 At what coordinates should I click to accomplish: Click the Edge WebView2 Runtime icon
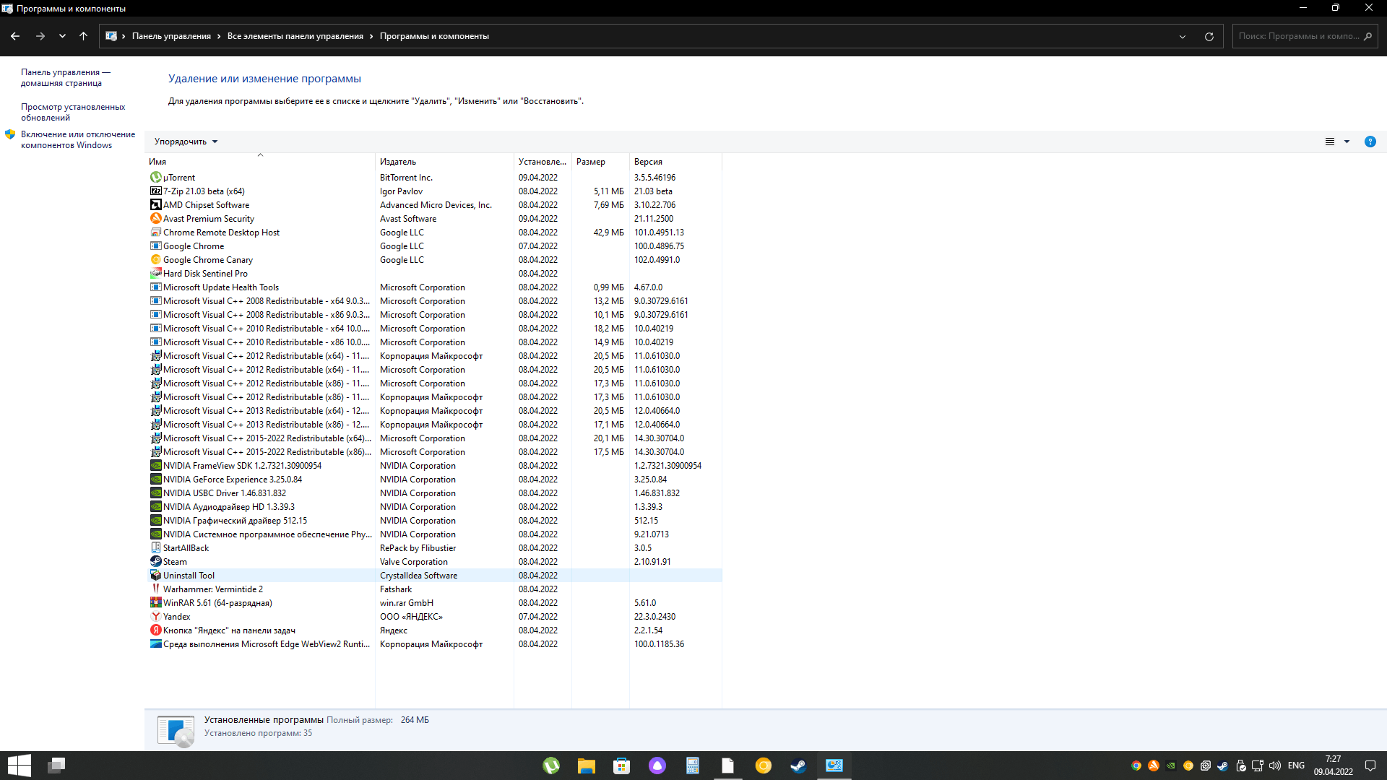[155, 644]
